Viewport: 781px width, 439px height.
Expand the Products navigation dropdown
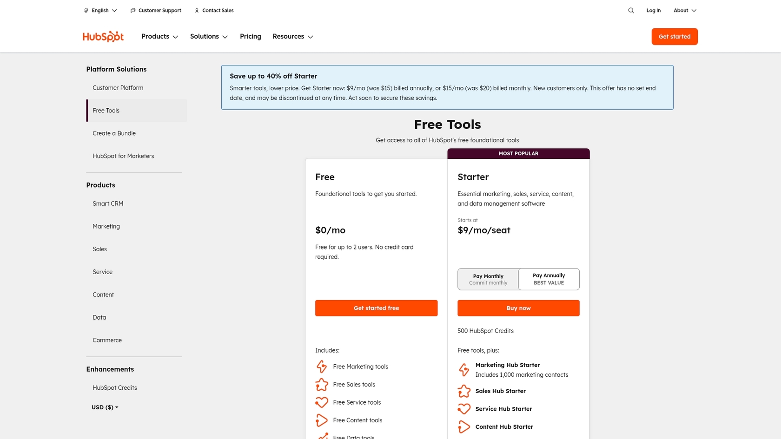[159, 36]
